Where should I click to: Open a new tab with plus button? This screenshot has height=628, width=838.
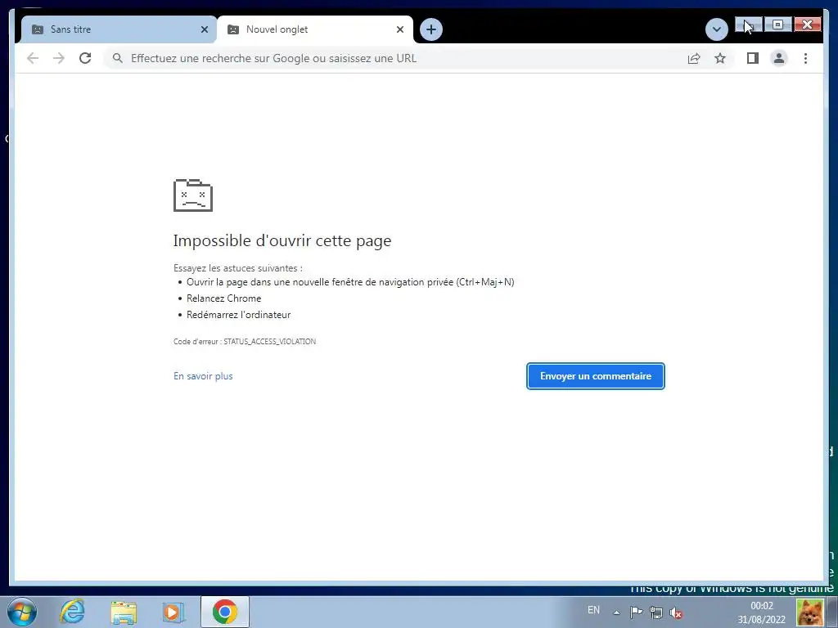pos(431,29)
